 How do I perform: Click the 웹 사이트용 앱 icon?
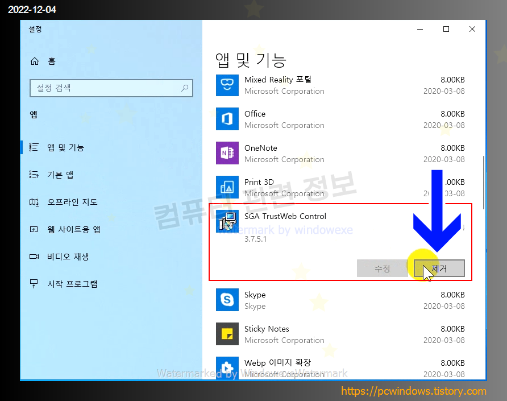(x=34, y=229)
